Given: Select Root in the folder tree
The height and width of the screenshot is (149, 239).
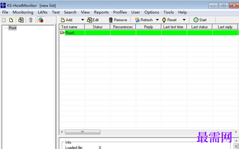Looking at the screenshot, I should pos(12,28).
